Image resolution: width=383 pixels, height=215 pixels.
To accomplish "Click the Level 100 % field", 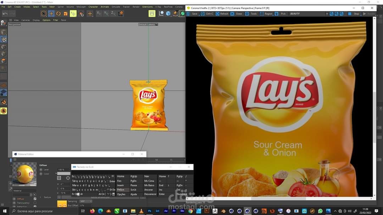I will click(64, 169).
